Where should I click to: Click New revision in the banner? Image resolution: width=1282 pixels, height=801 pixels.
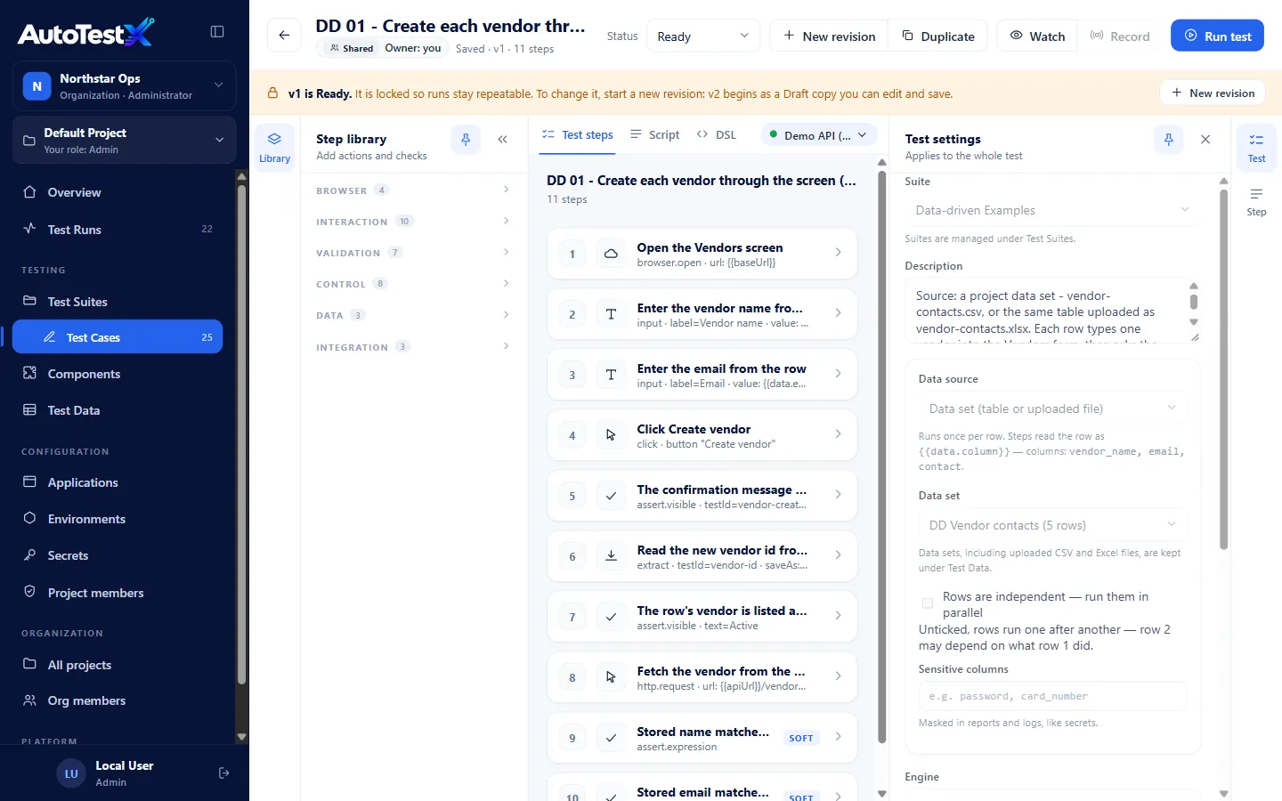point(1213,93)
